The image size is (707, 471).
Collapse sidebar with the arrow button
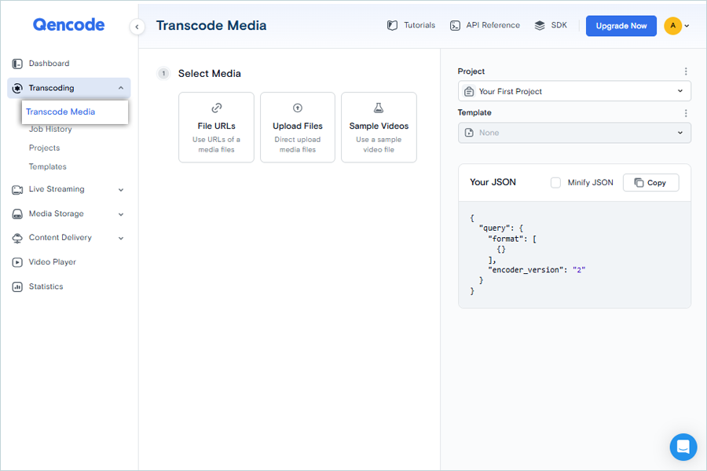point(137,27)
